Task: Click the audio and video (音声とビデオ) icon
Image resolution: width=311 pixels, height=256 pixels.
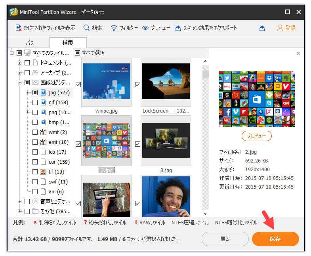Action: click(x=35, y=201)
